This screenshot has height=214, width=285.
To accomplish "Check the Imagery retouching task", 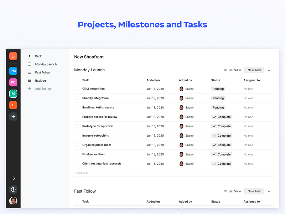I will click(77, 136).
